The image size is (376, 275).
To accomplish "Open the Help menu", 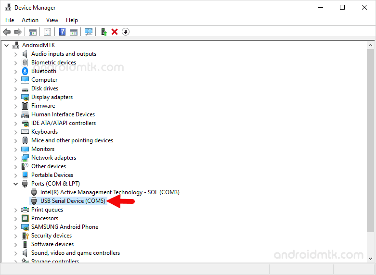I will pos(72,20).
